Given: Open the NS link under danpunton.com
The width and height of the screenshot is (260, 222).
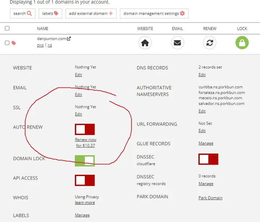Looking at the screenshot, I should click(50, 45).
